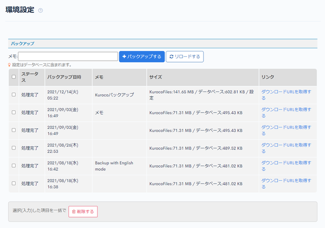
Task: Click the リロードする button
Action: tap(185, 56)
